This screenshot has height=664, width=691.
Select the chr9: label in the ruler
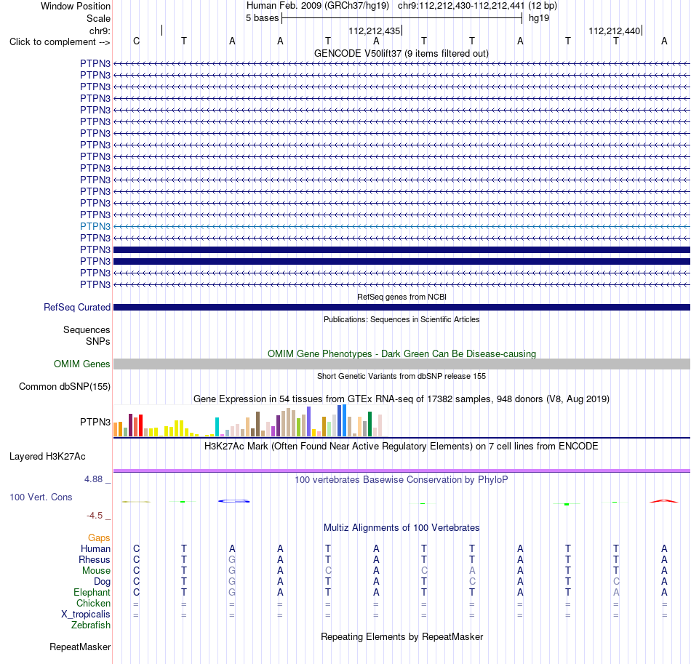click(x=100, y=31)
